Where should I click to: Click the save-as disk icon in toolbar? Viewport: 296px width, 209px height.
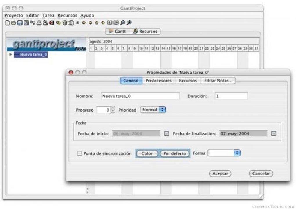pyautogui.click(x=26, y=23)
